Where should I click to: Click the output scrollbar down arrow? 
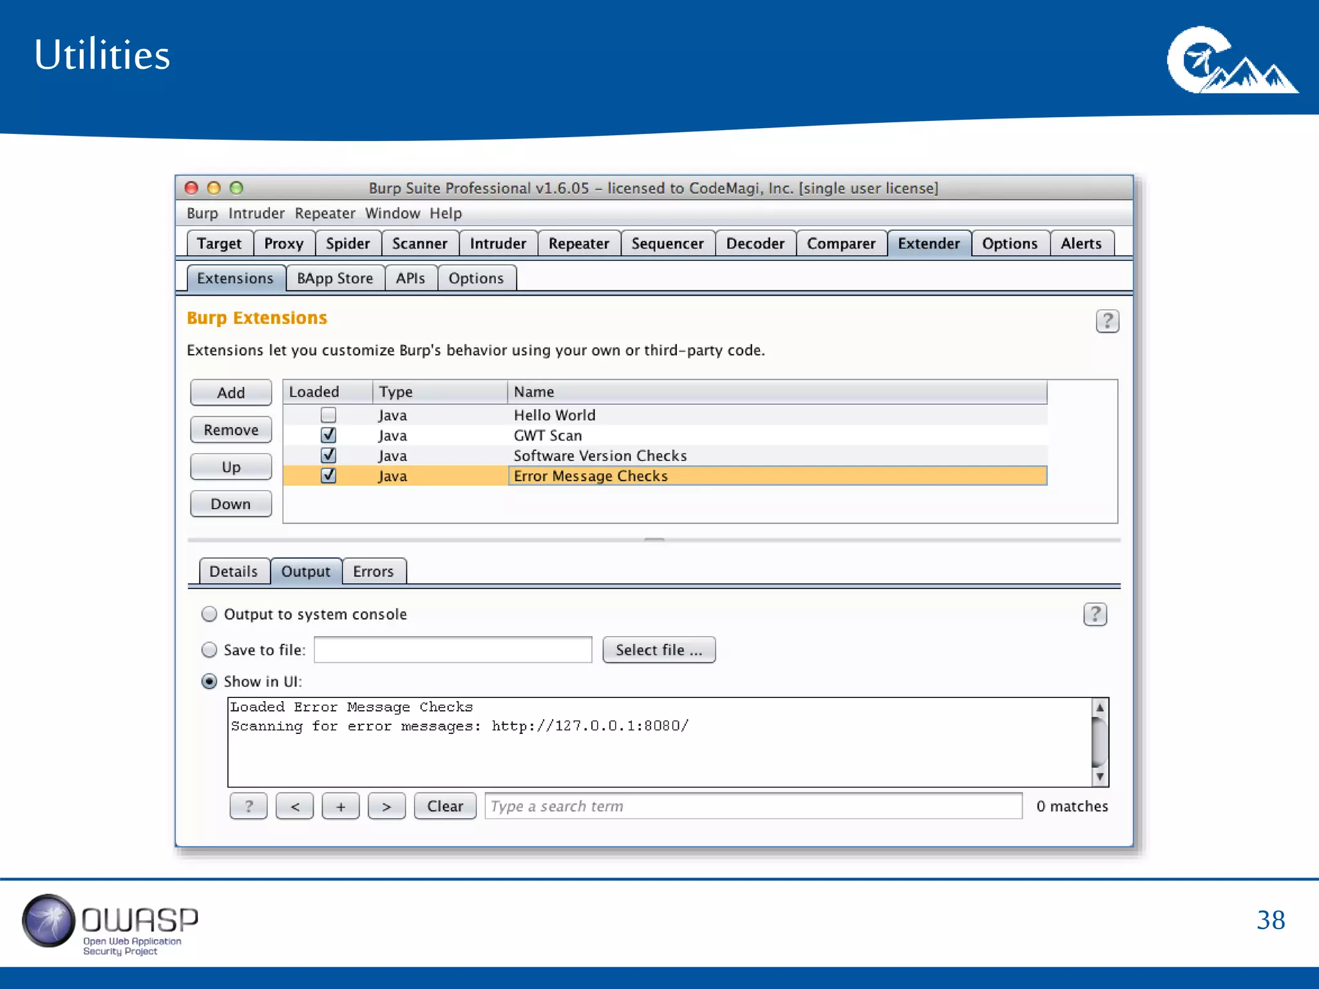point(1100,777)
